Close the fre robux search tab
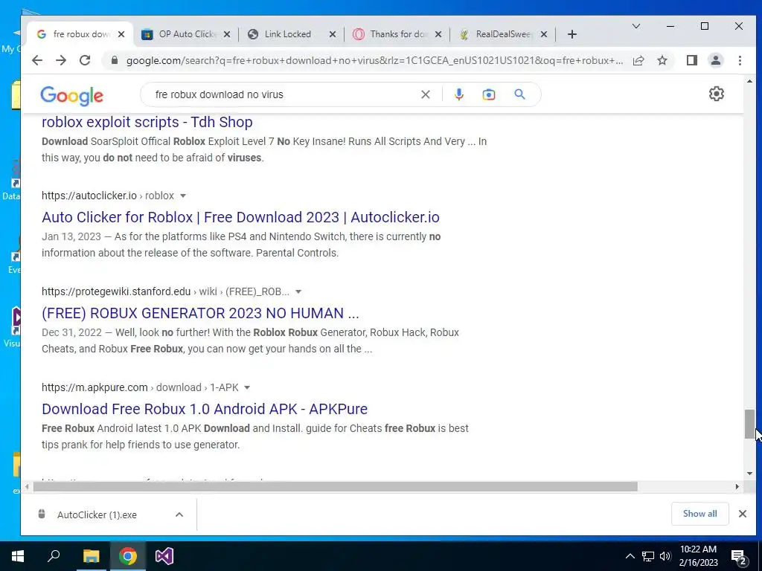This screenshot has height=571, width=762. (121, 34)
